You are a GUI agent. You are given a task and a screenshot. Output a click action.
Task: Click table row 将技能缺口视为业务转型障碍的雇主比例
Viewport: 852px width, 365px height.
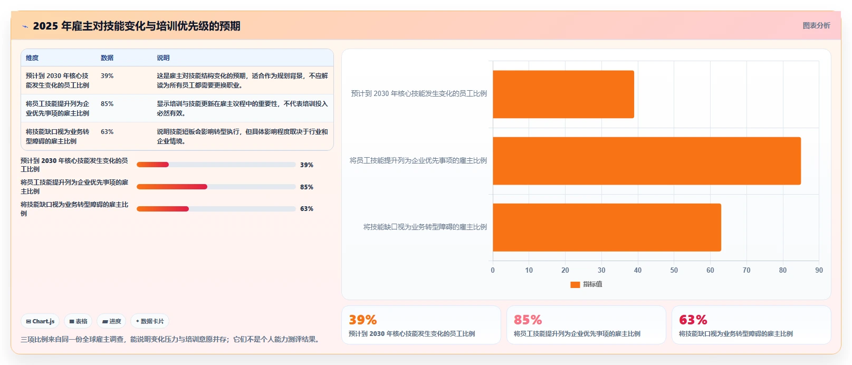pos(177,136)
